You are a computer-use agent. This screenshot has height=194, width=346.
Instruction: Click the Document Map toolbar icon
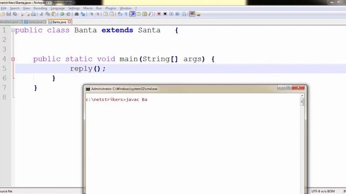point(144,14)
